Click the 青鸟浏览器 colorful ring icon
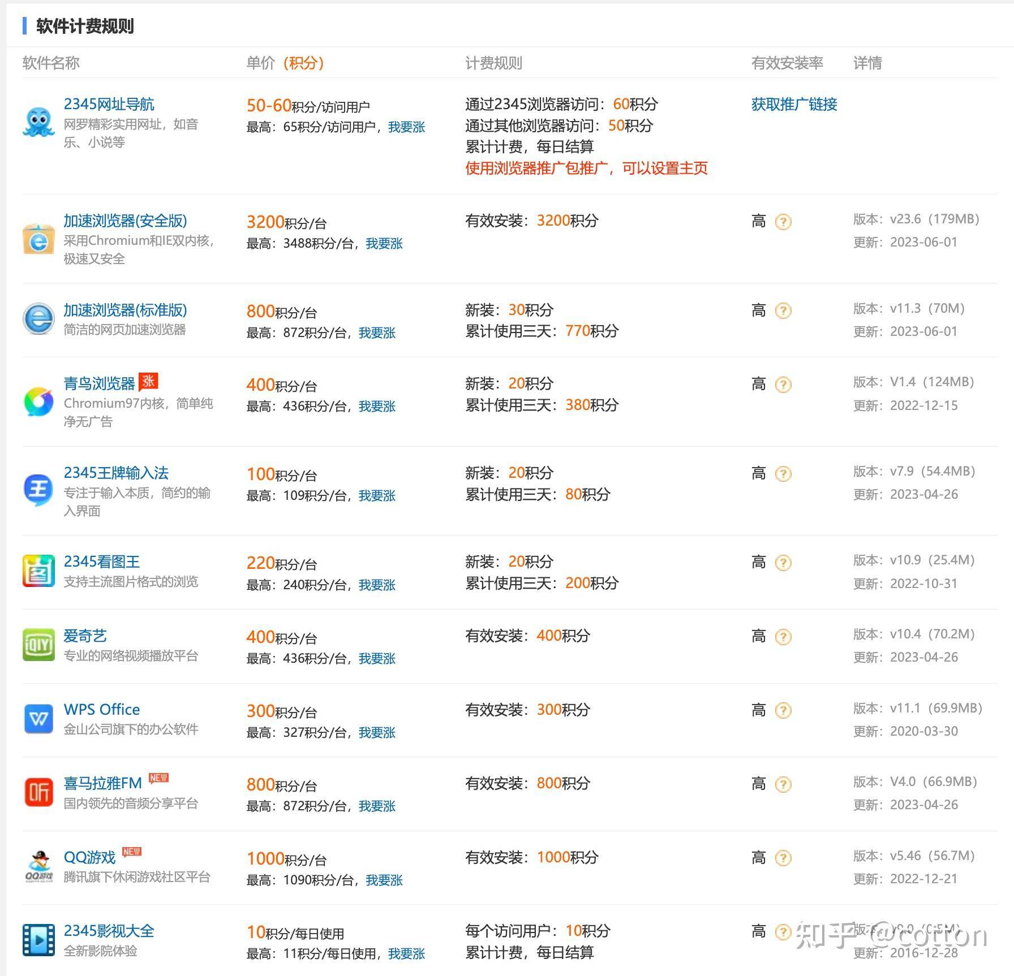1014x976 pixels. 38,401
